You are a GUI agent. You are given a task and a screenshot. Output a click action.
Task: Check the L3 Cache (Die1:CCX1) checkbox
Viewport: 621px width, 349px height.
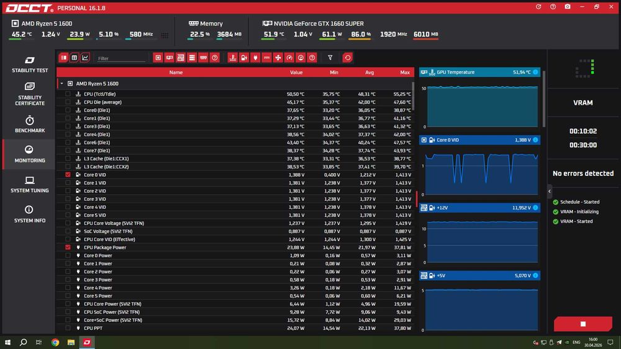click(68, 159)
